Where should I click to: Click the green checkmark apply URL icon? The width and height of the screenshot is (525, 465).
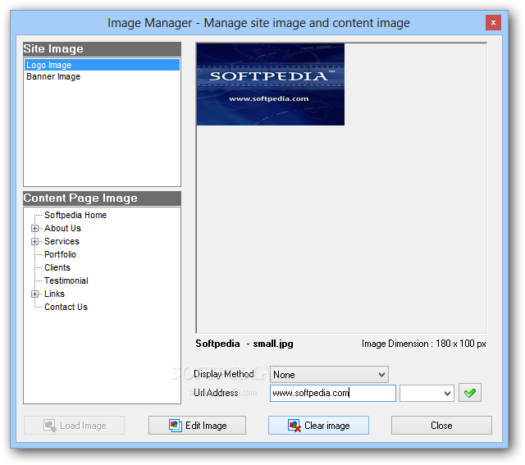[x=470, y=393]
